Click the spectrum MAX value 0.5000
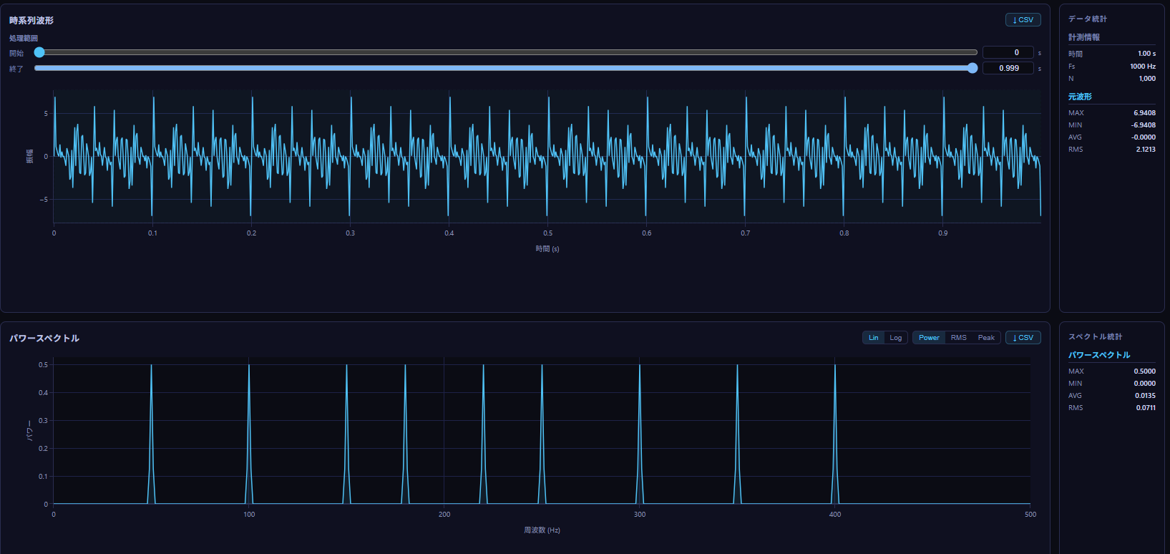 1144,371
